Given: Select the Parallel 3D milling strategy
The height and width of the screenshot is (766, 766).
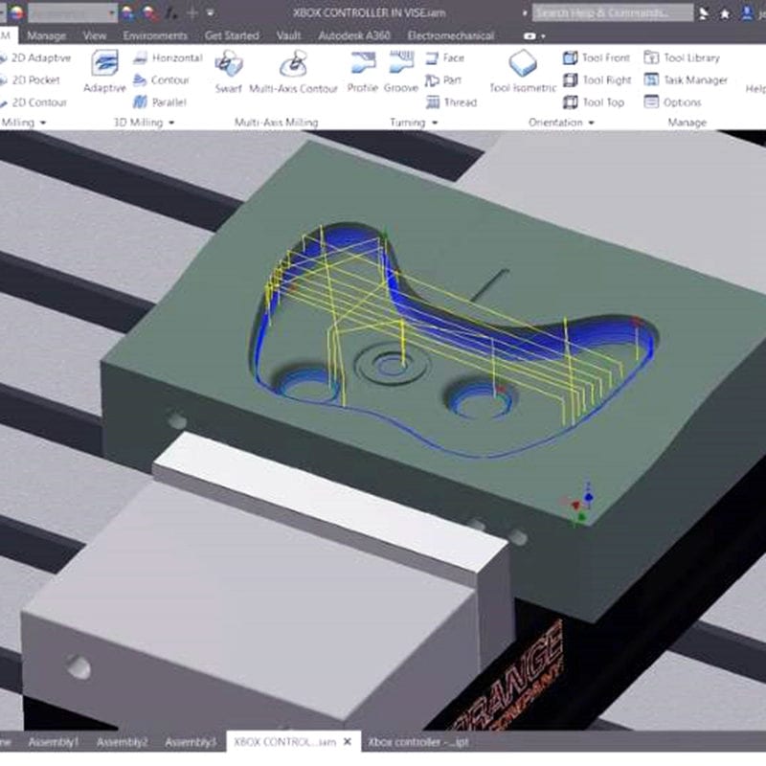Looking at the screenshot, I should (x=160, y=102).
